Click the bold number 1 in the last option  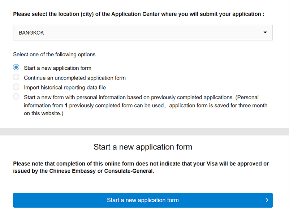(66, 105)
